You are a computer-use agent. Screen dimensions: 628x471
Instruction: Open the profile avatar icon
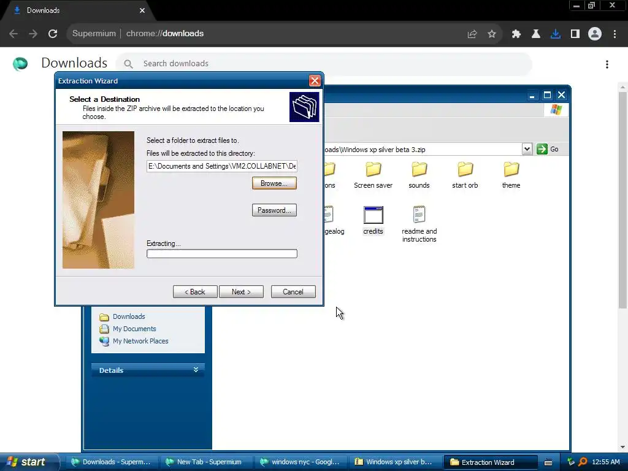tap(595, 34)
